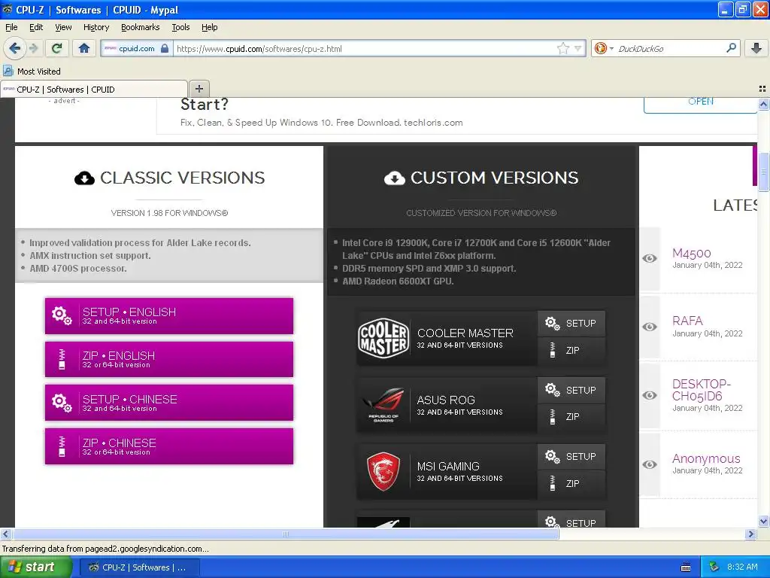The width and height of the screenshot is (770, 578).
Task: Download Setup Chinese version
Action: coord(169,403)
